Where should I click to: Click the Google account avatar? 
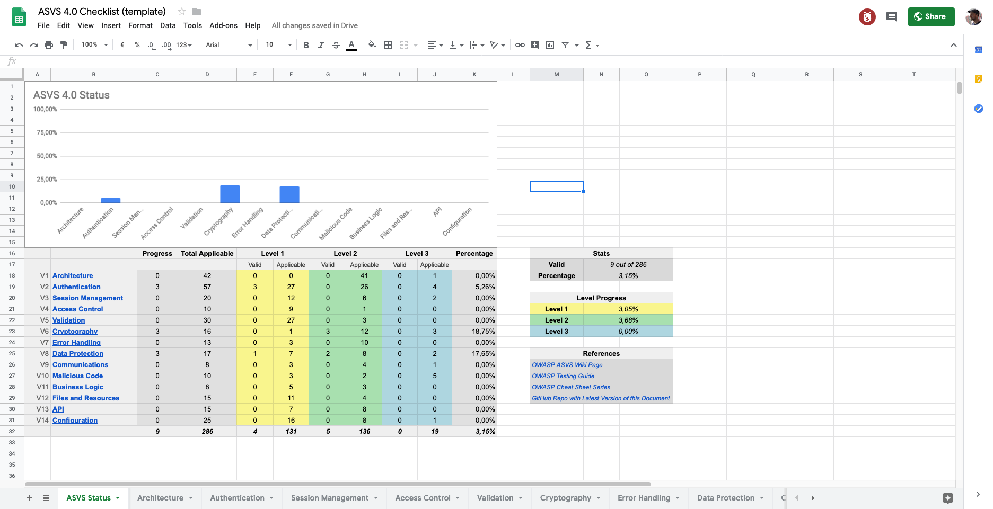(x=973, y=17)
